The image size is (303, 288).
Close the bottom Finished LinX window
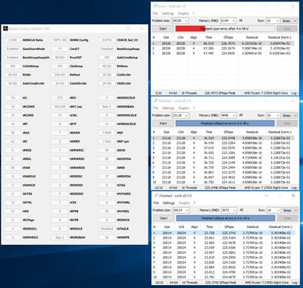293,196
